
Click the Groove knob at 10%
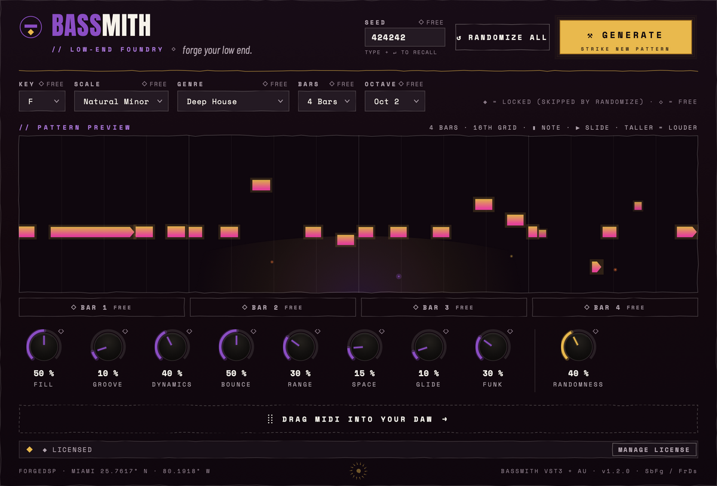coord(108,346)
